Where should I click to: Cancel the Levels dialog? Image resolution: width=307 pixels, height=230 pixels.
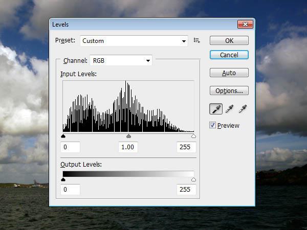click(x=229, y=55)
